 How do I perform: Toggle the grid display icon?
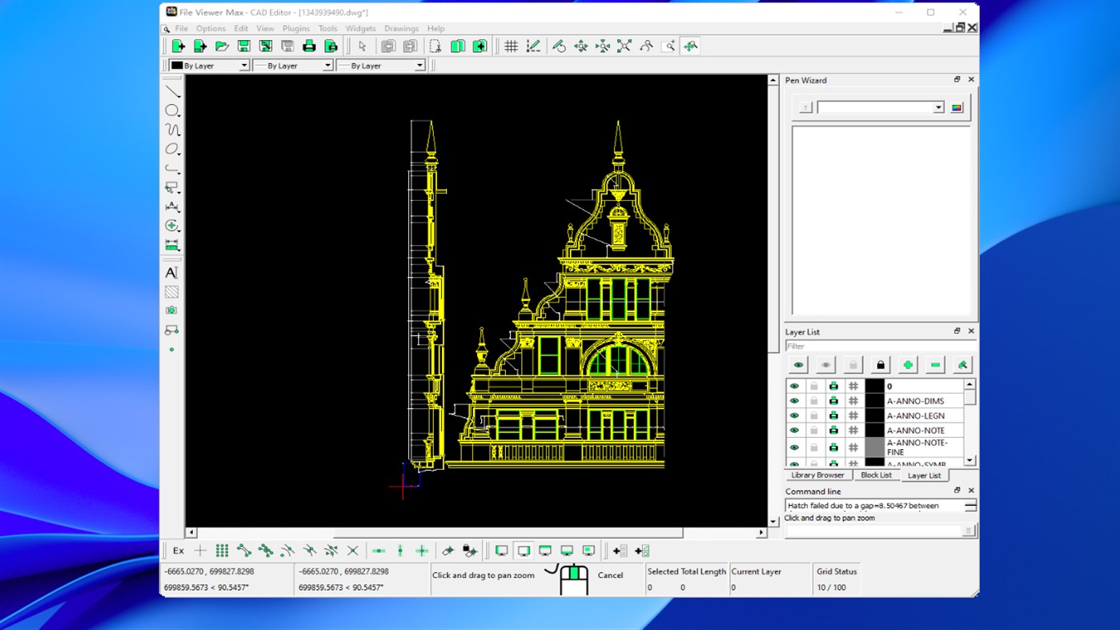pos(511,46)
